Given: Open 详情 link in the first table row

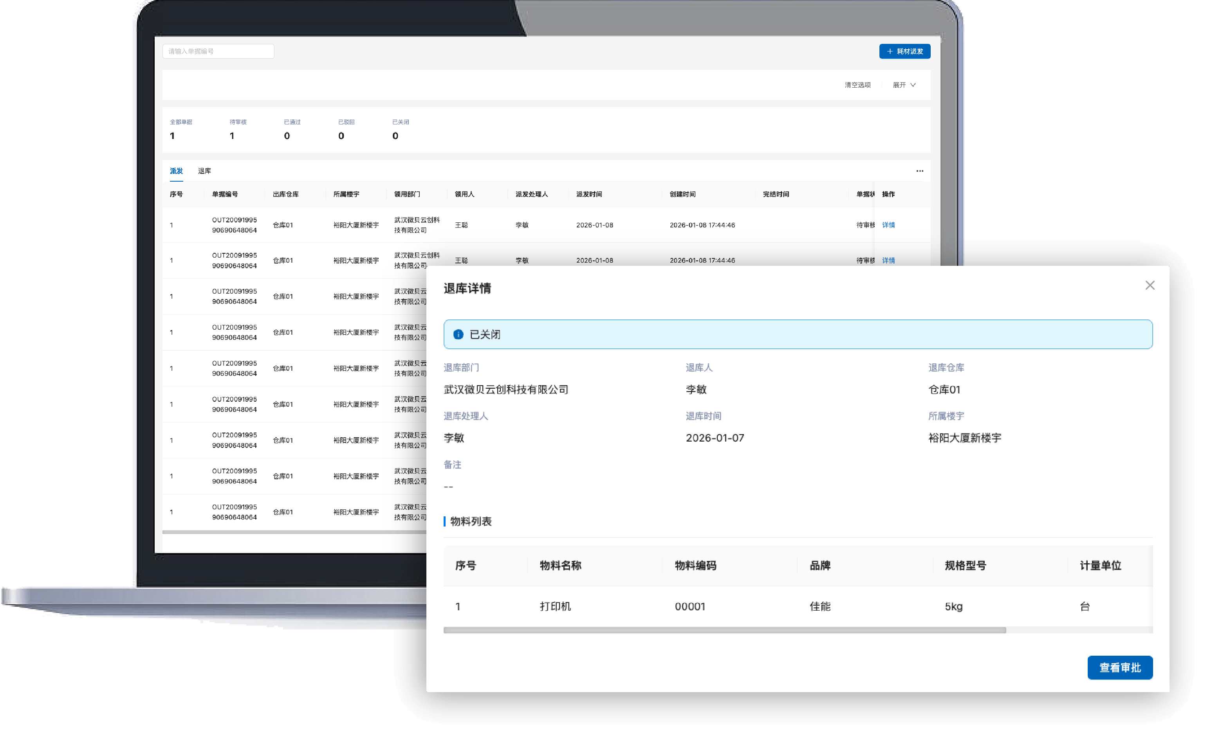Looking at the screenshot, I should (x=888, y=225).
